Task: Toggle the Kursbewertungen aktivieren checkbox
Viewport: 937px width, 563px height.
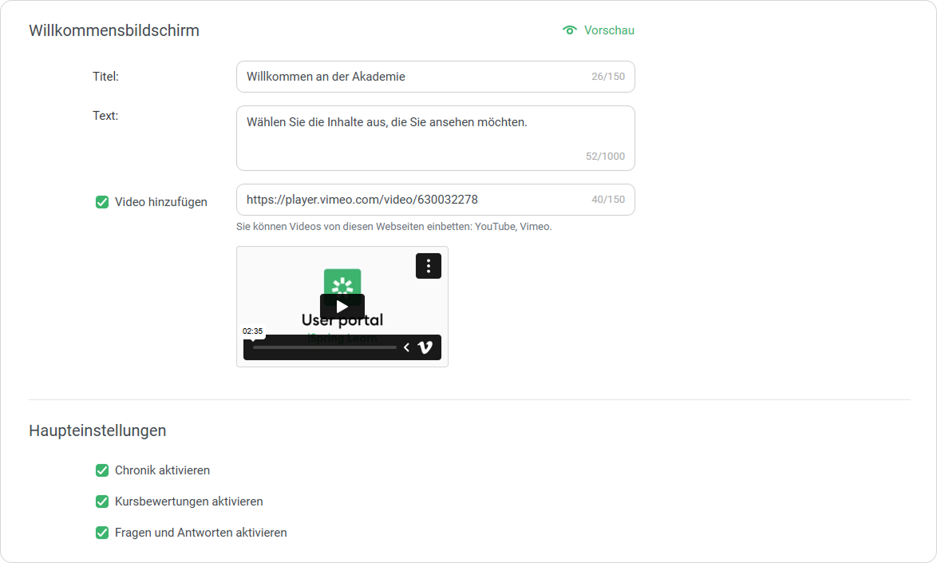Action: coord(102,502)
